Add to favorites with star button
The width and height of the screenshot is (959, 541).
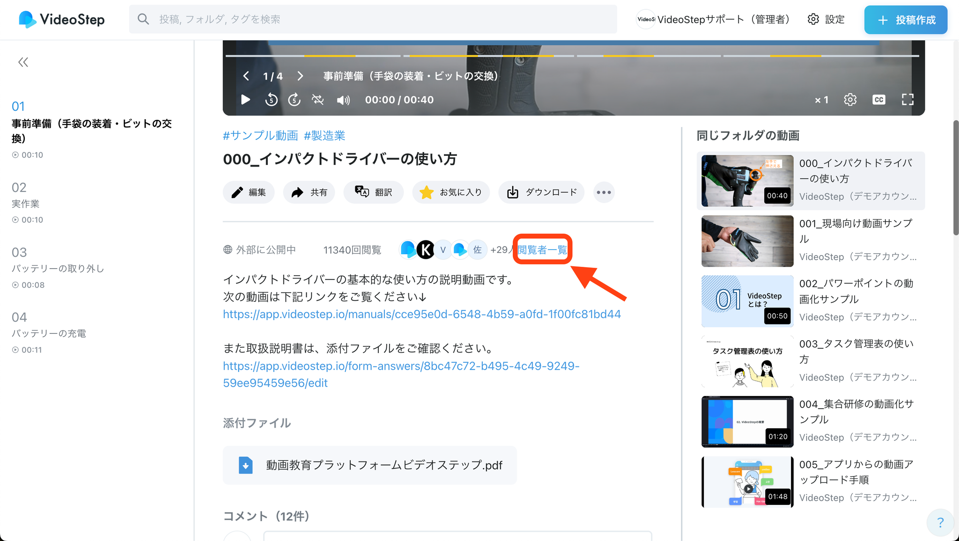tap(450, 192)
